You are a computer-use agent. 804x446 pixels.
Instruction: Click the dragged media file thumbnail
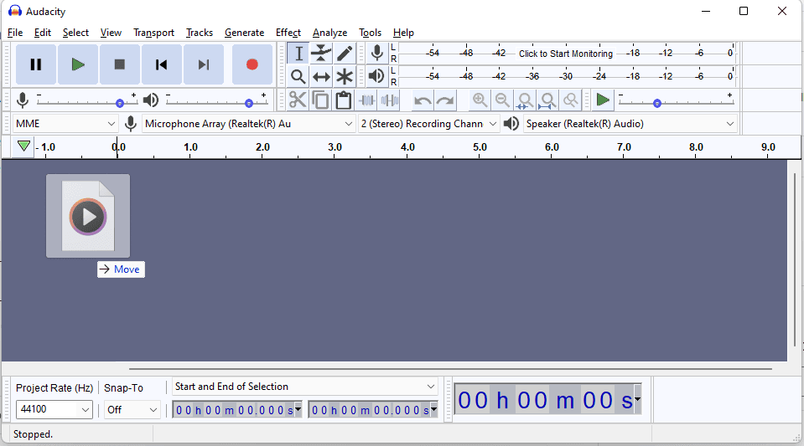pyautogui.click(x=88, y=216)
